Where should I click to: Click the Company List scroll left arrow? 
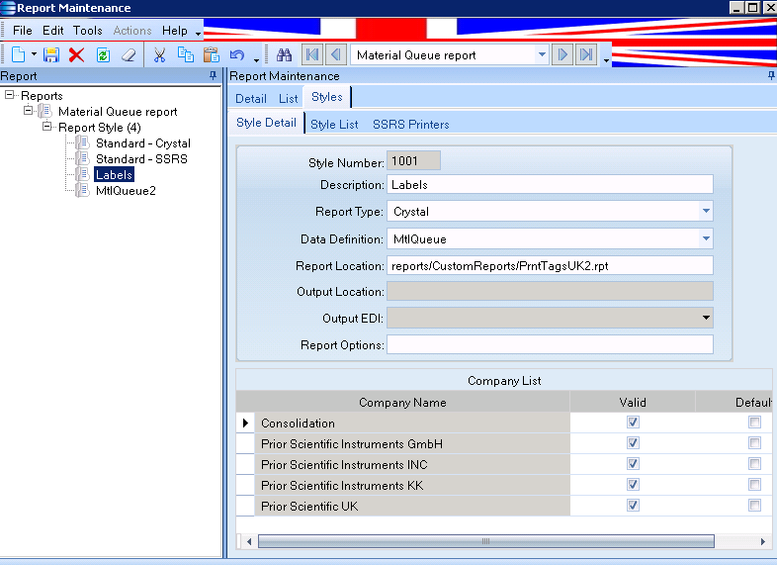249,541
